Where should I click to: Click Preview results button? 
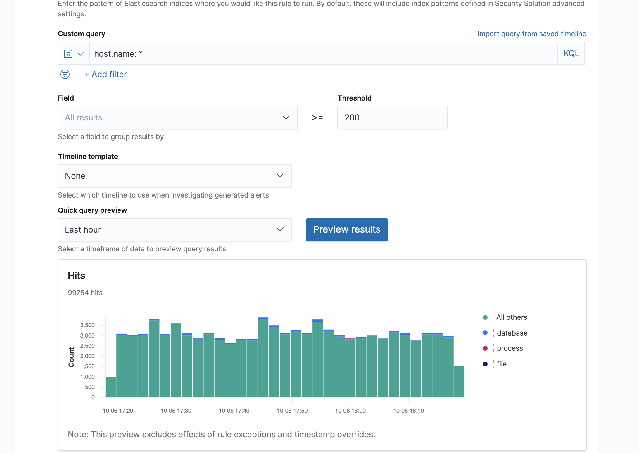tap(347, 230)
